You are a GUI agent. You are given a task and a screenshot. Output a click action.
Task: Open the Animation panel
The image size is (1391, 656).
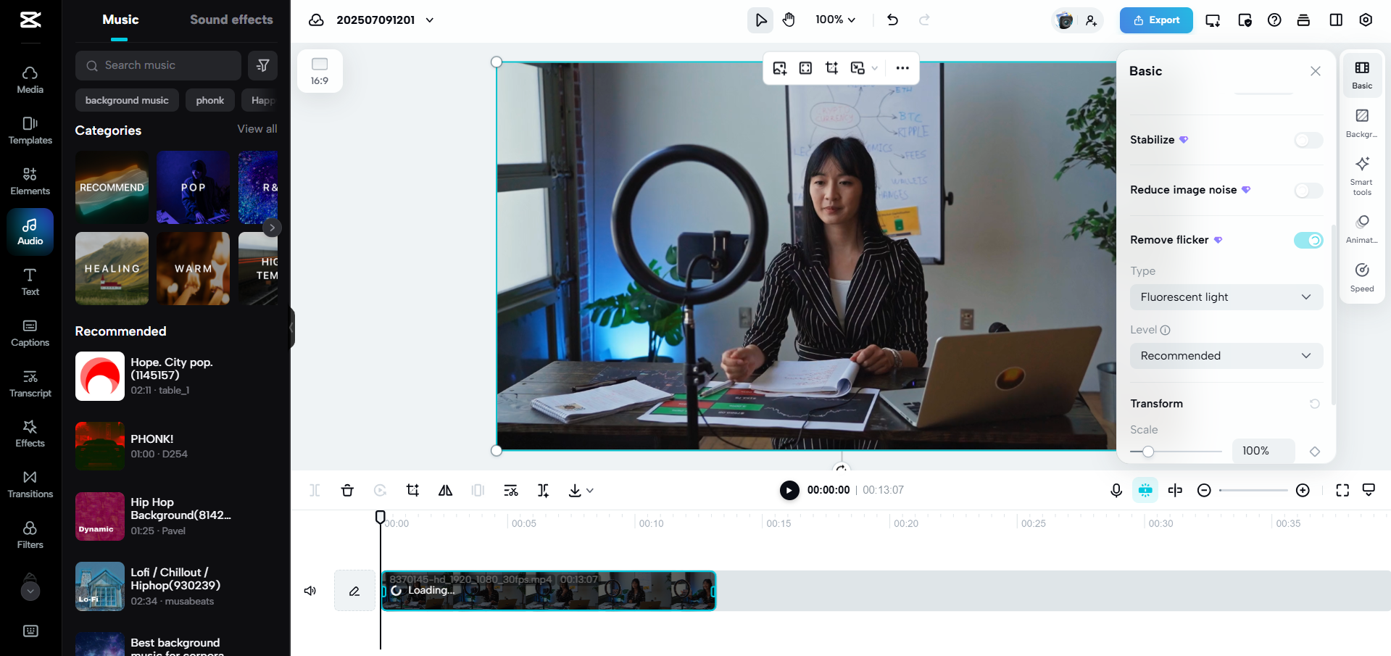click(1362, 229)
